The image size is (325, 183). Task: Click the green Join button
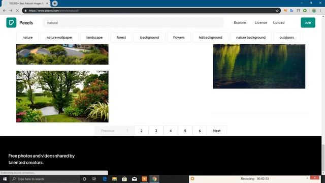tap(308, 22)
